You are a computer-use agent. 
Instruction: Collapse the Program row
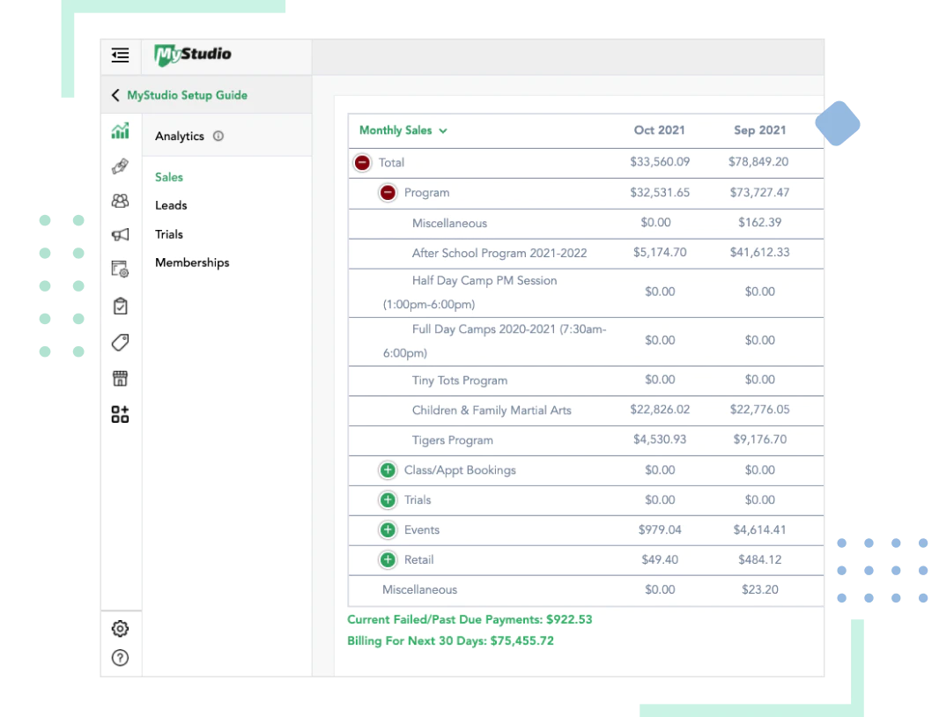(388, 193)
